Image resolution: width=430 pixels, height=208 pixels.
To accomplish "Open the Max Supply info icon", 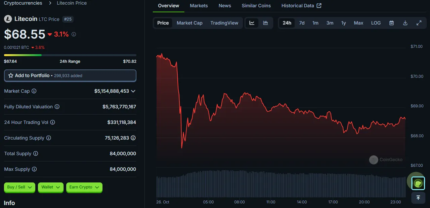I will click(34, 169).
